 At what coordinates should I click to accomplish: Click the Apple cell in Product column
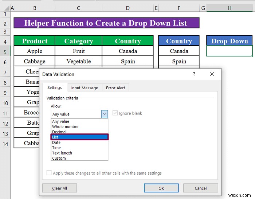[x=35, y=51]
